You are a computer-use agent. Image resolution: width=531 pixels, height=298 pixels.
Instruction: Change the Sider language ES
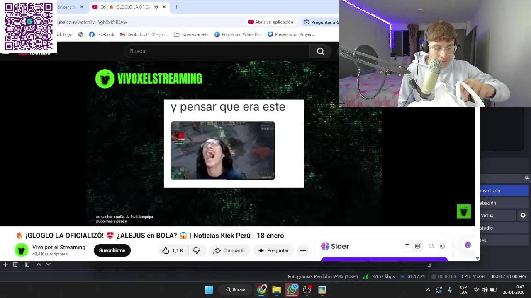tap(431, 246)
